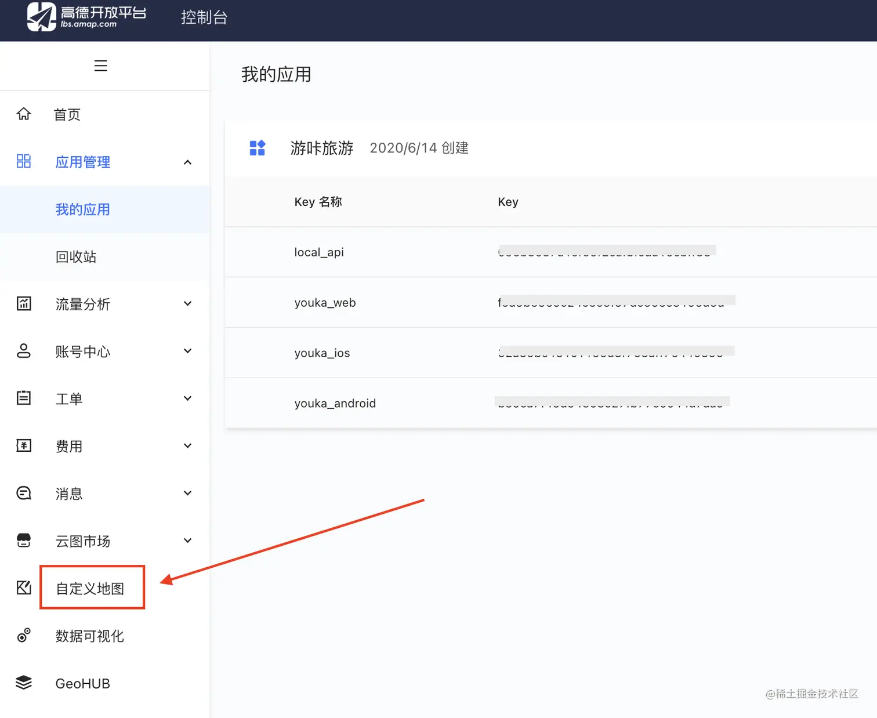Click the 游咔旅游 blue app icon
Viewport: 877px width, 718px height.
[258, 148]
